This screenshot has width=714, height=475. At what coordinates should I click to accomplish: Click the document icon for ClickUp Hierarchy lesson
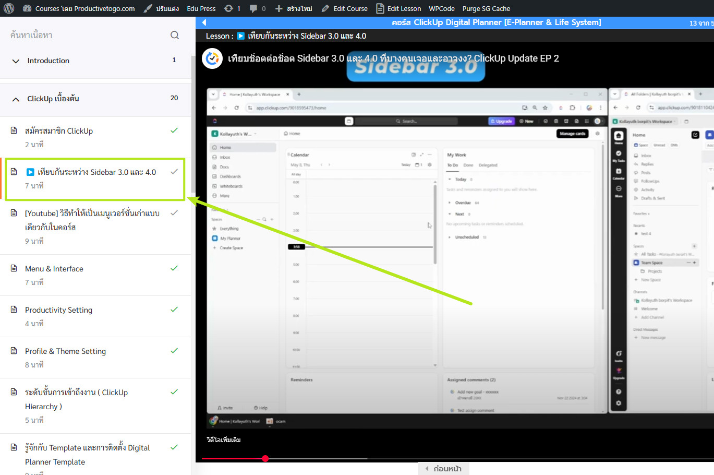[14, 392]
